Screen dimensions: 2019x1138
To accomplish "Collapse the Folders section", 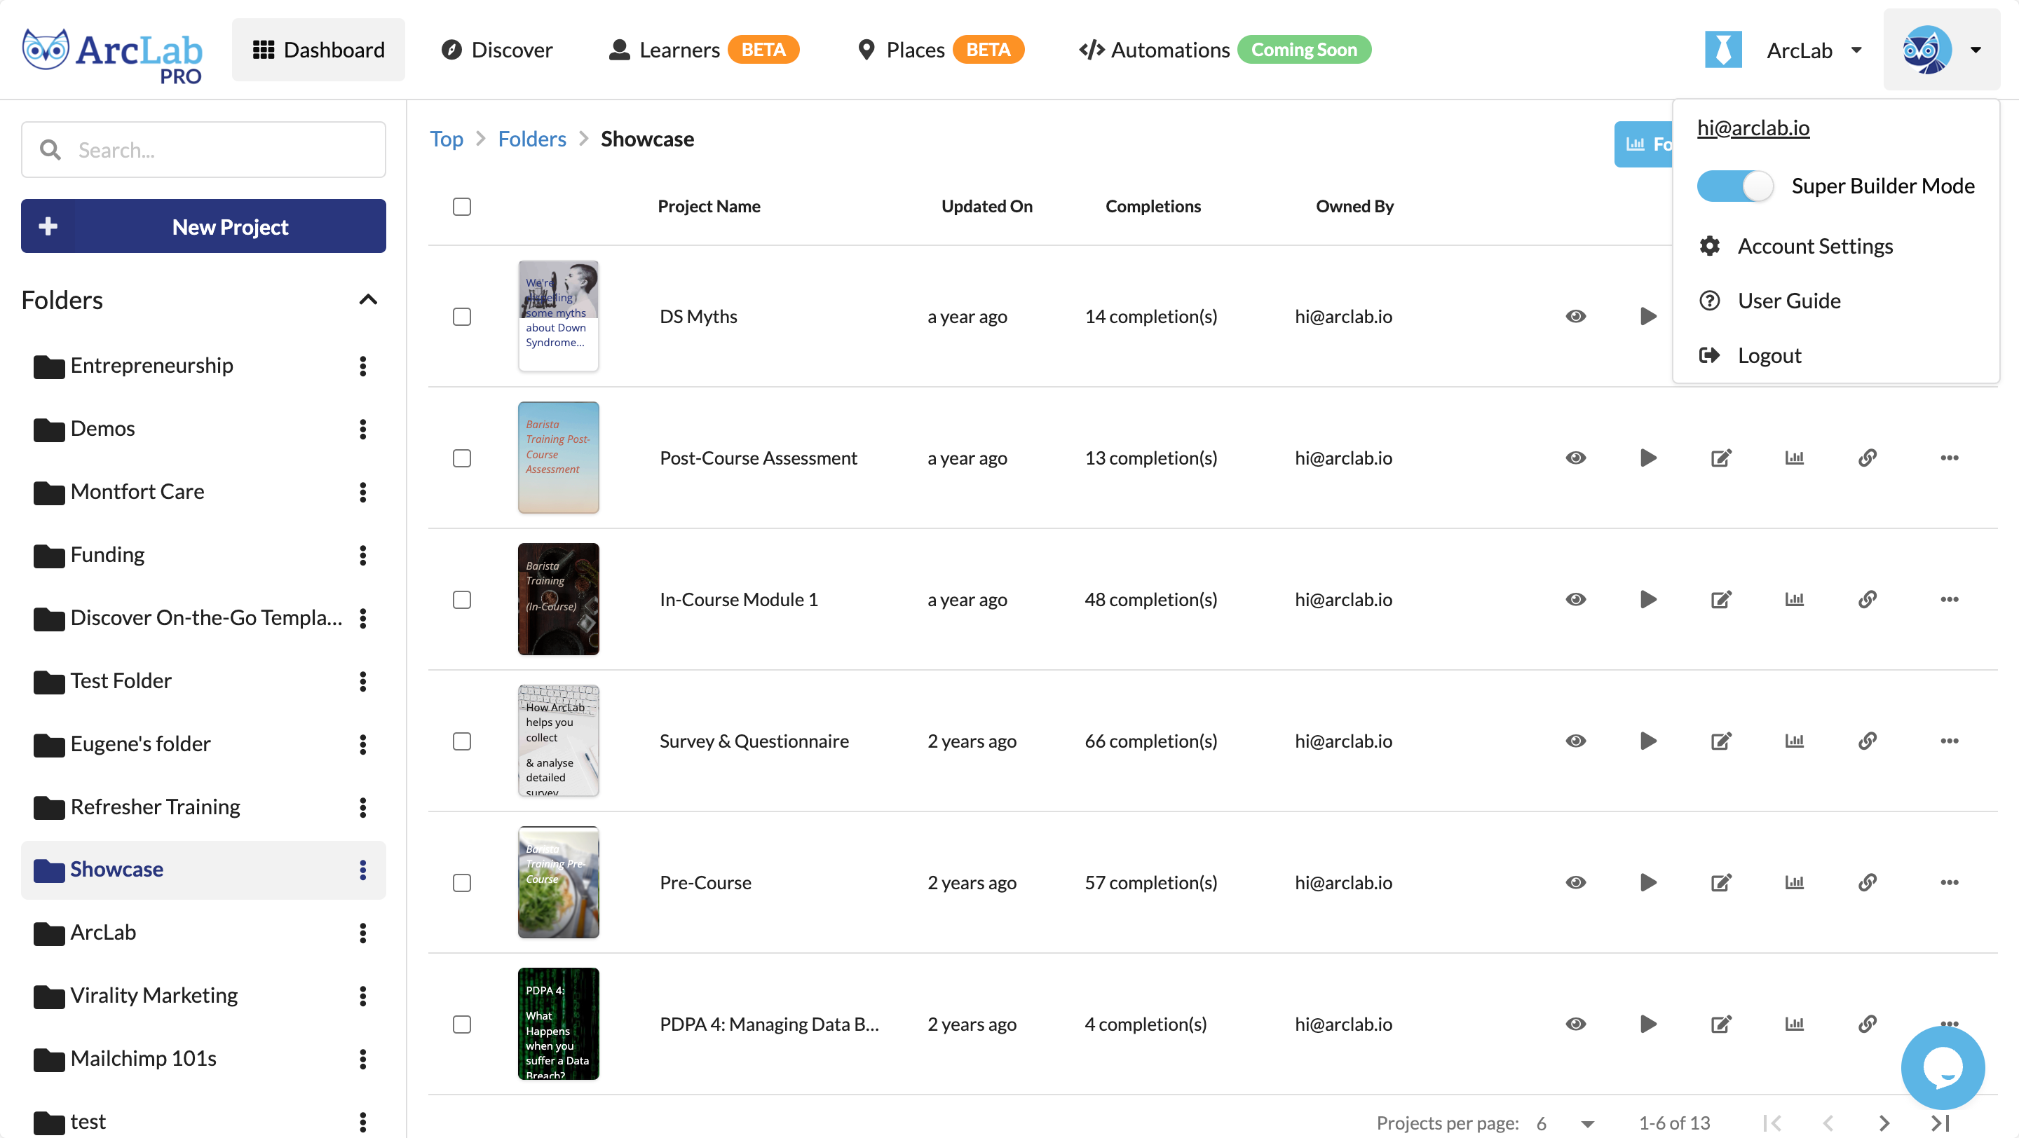I will coord(368,299).
